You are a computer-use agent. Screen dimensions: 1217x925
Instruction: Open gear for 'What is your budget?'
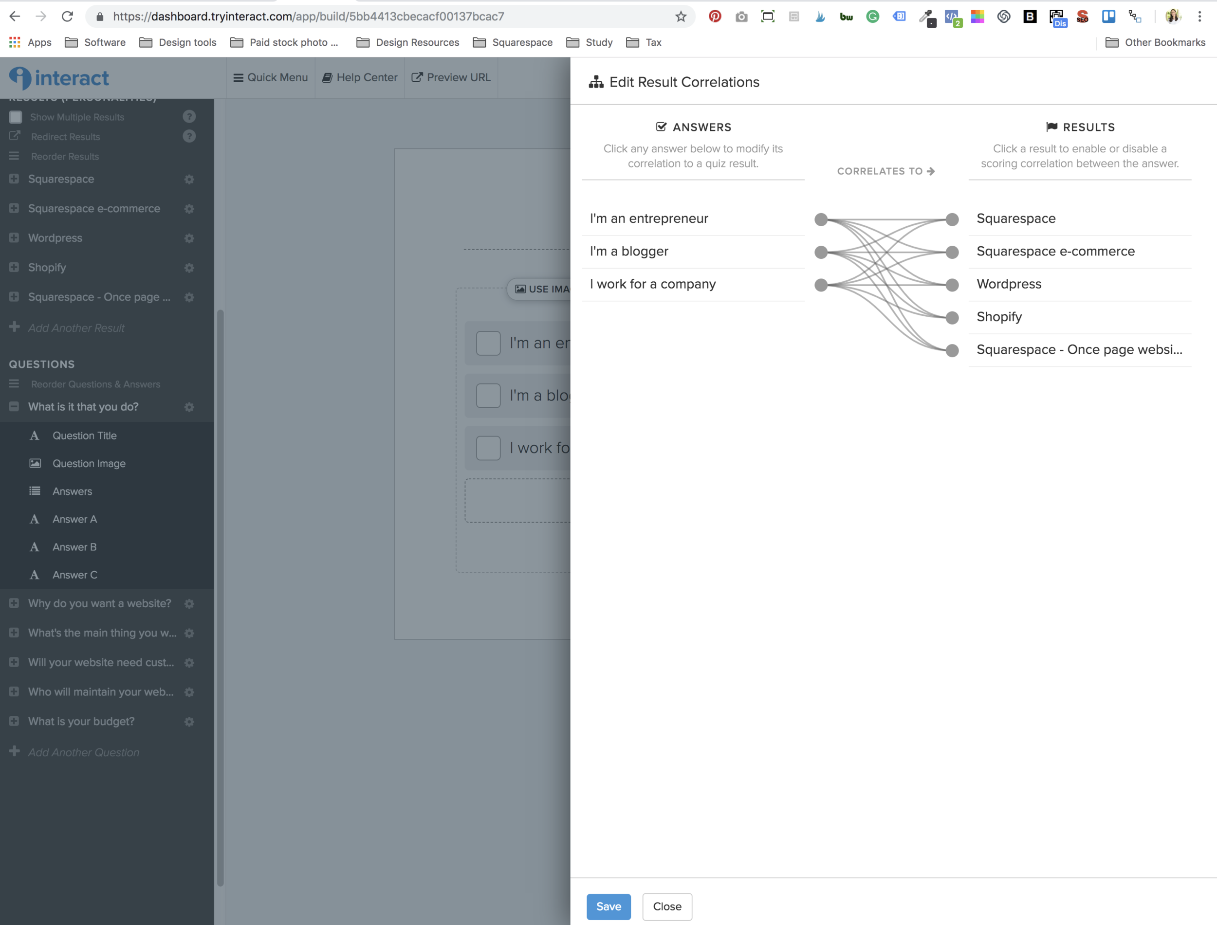point(189,722)
